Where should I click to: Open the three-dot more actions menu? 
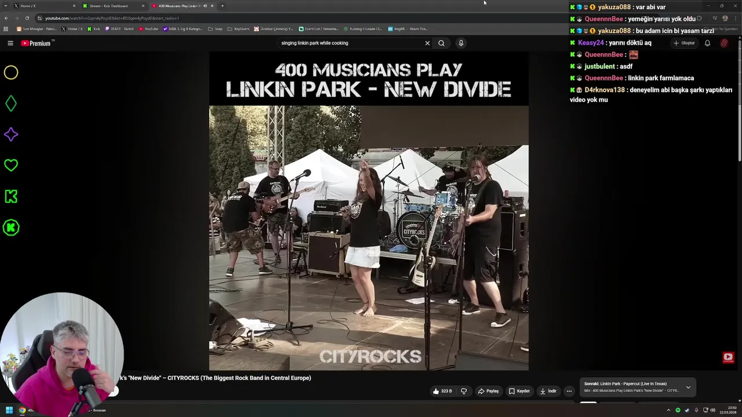click(569, 391)
